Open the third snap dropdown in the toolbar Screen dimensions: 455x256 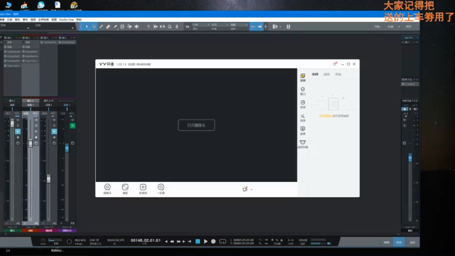coord(239,25)
